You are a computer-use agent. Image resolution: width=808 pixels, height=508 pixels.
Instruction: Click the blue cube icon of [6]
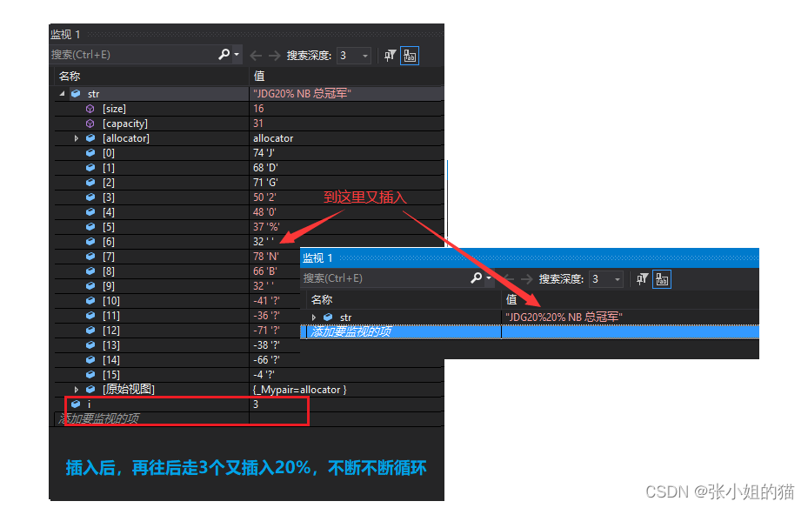90,242
